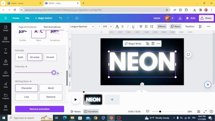
Task: Click Magic Write
Action: click(x=133, y=44)
